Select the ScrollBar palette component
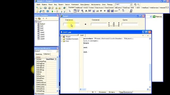The image size is (170, 95). coord(116,11)
